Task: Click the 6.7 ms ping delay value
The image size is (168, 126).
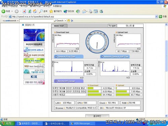Action: 90,68
